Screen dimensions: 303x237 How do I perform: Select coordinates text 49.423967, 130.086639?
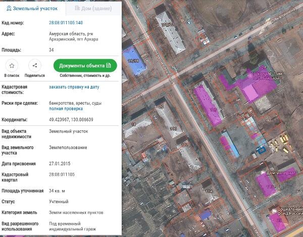tap(71, 119)
